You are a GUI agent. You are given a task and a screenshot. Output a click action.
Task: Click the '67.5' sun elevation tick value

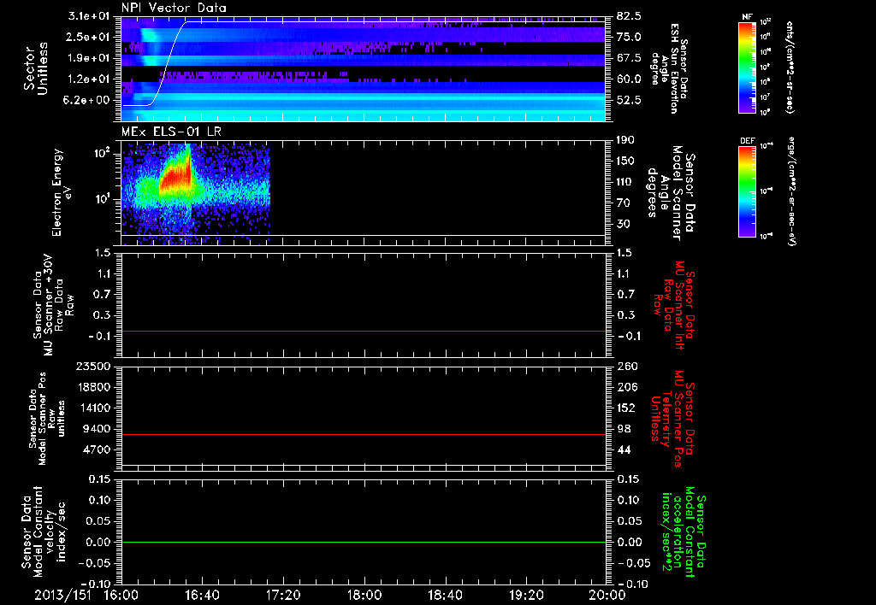tap(629, 58)
